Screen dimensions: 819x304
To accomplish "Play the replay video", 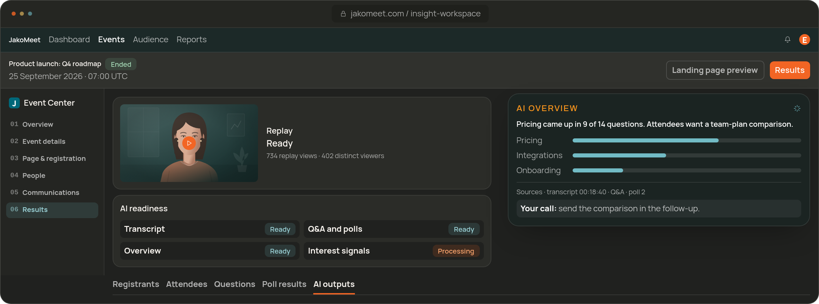I will point(189,143).
